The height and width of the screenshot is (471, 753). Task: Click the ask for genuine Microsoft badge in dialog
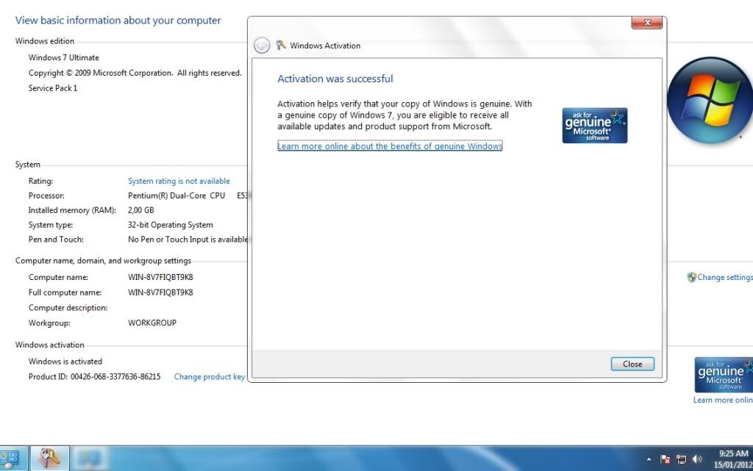[x=594, y=125]
